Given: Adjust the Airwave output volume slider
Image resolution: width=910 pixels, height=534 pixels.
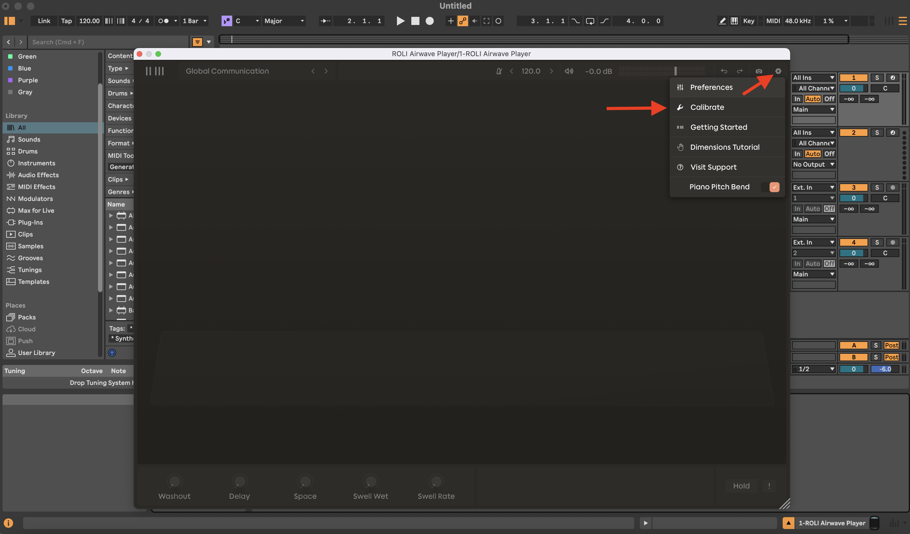Looking at the screenshot, I should point(675,71).
